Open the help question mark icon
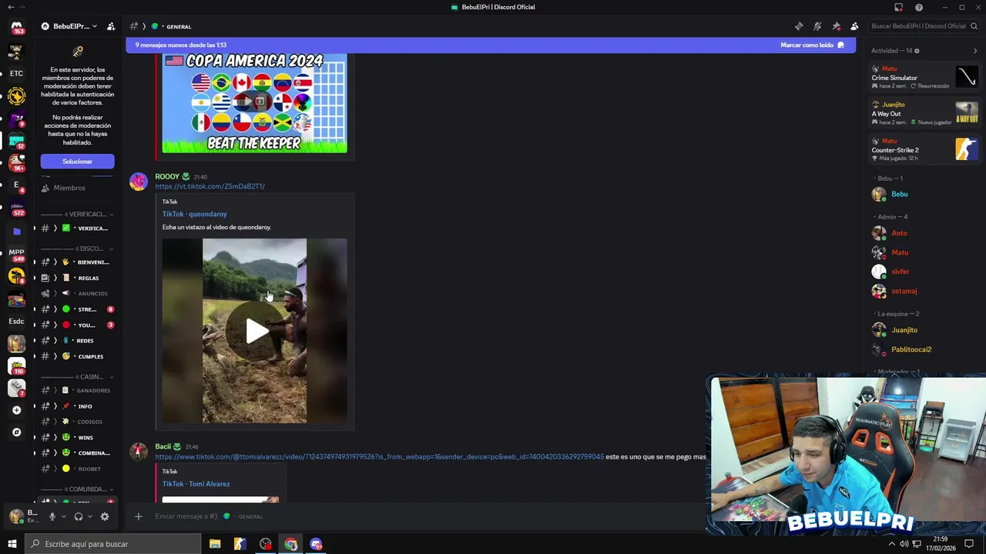 click(x=919, y=7)
